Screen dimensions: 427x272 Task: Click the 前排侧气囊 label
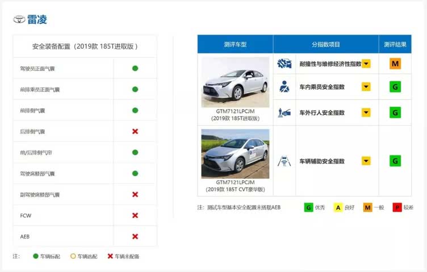(x=32, y=111)
